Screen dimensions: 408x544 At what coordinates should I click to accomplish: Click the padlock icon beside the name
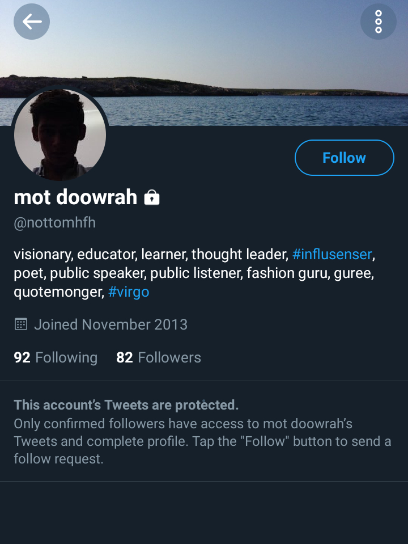click(x=152, y=197)
